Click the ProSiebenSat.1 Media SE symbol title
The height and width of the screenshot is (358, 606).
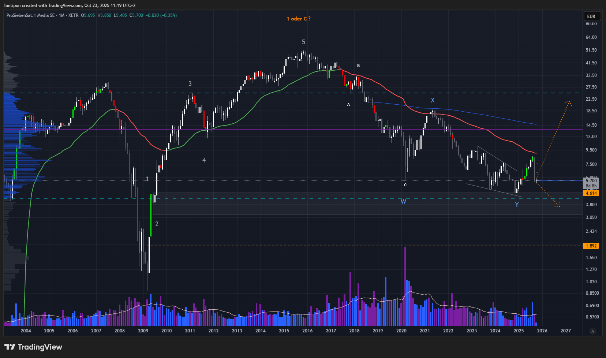31,15
